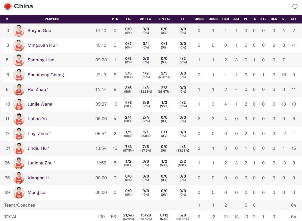
Task: Click the Team/Coaches row label
Action: 19,205
